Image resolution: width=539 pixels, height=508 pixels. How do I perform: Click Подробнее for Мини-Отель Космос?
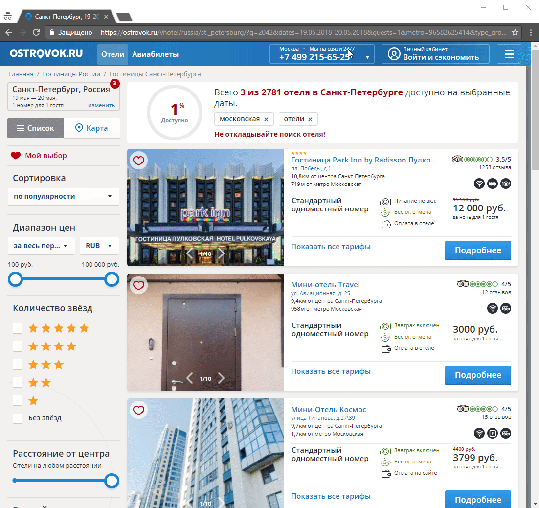[x=478, y=499]
